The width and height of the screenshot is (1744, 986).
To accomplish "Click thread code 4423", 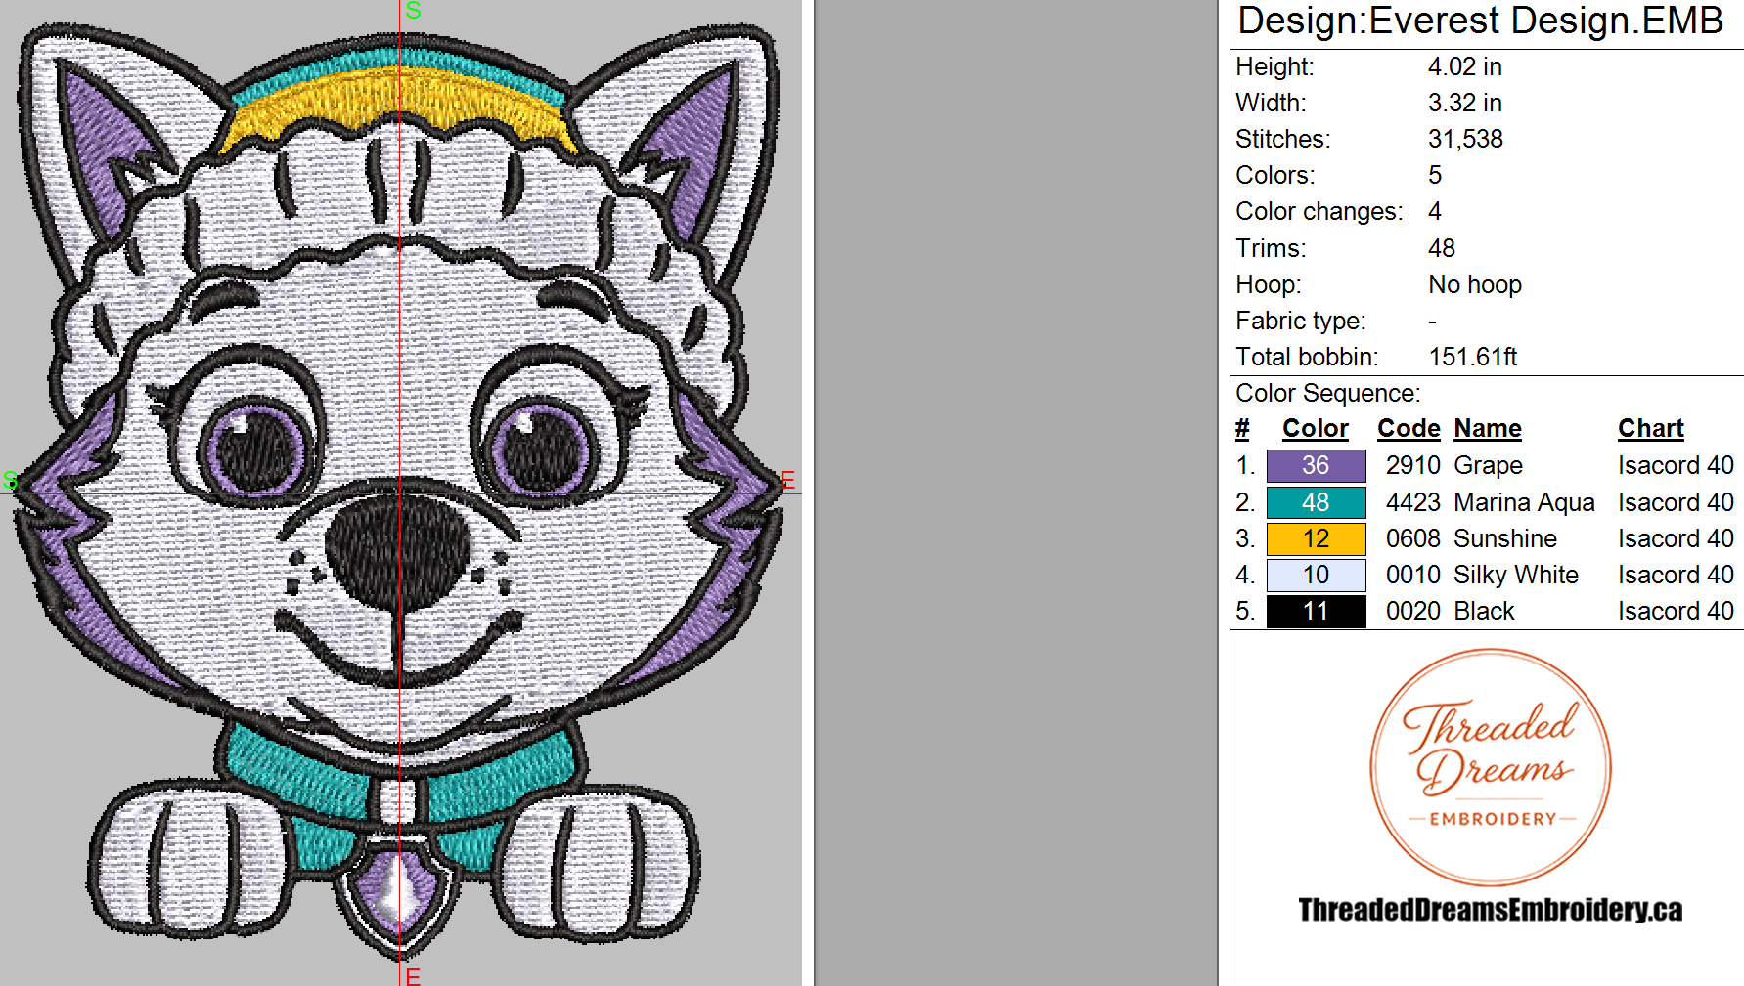I will coord(1413,502).
